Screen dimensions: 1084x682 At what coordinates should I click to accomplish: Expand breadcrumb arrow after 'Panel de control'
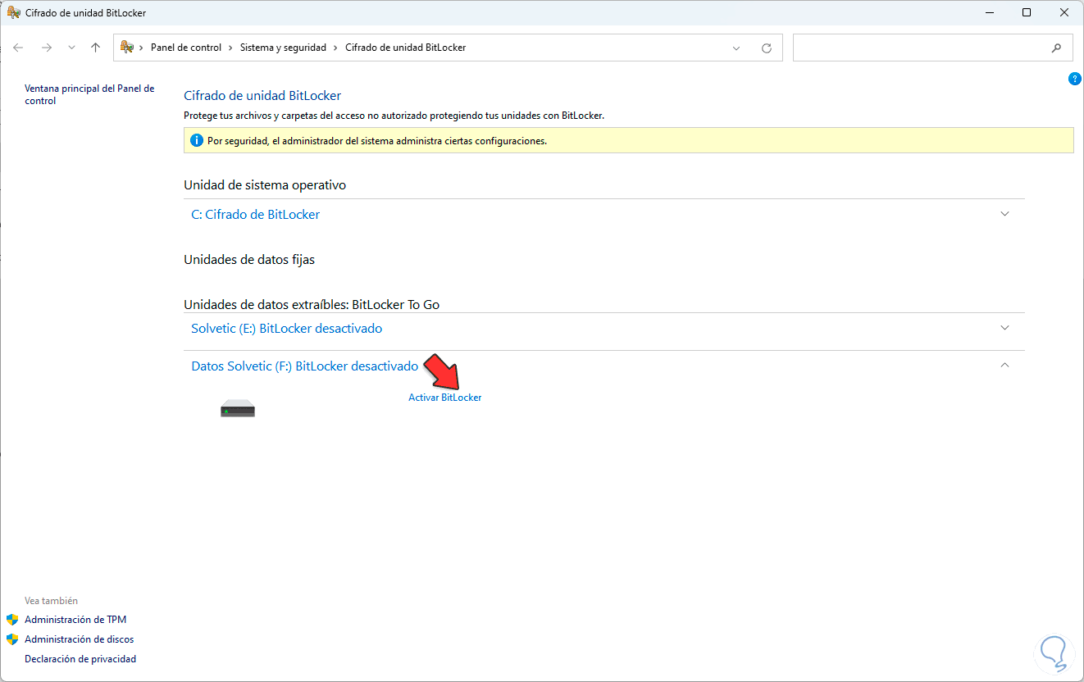click(230, 48)
